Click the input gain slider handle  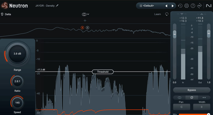[175, 34]
